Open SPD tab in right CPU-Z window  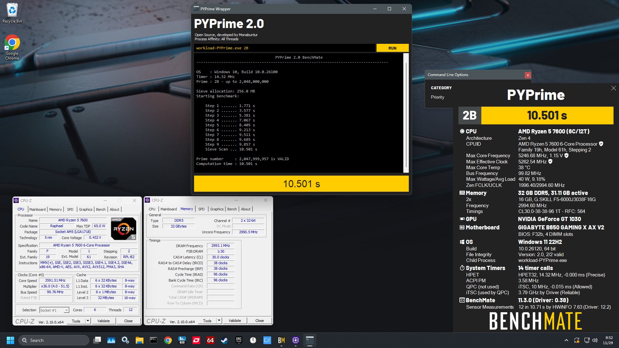201,209
